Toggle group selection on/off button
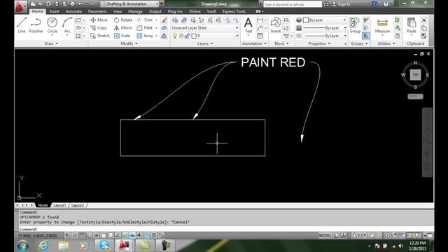 pyautogui.click(x=365, y=36)
